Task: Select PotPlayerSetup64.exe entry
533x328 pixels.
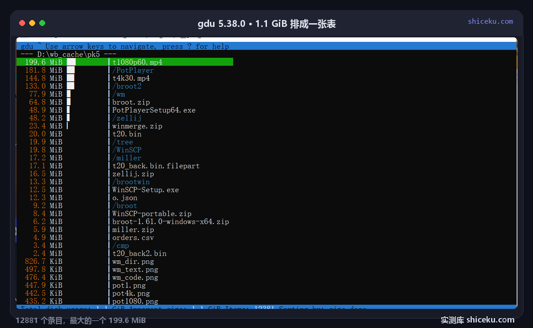Action: (x=154, y=110)
